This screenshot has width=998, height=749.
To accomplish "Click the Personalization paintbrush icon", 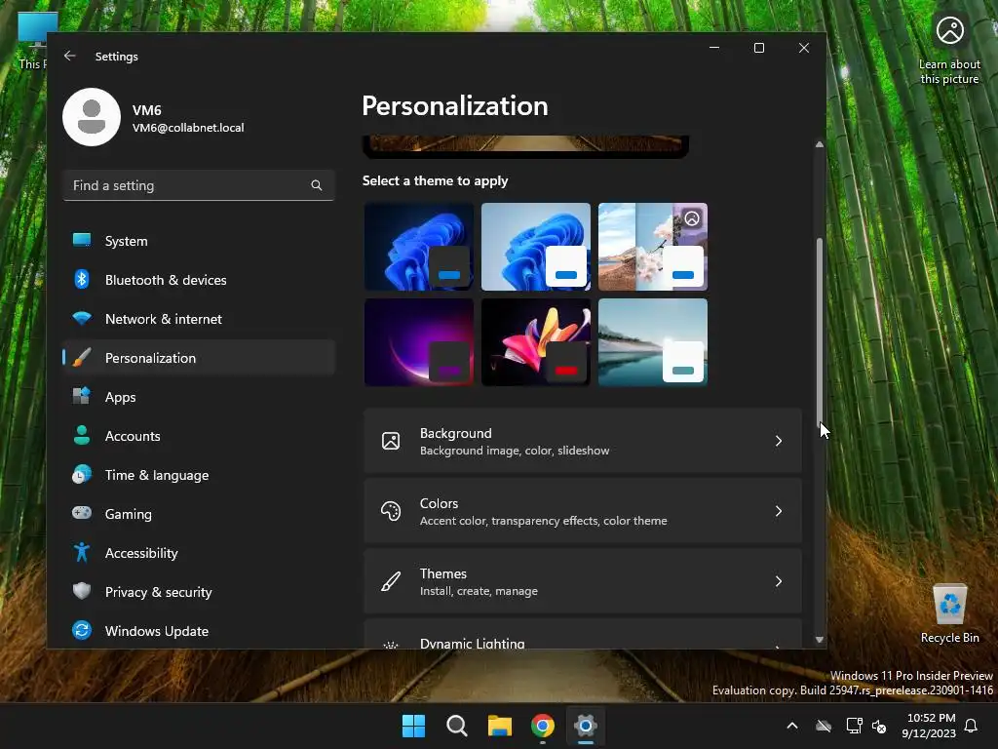I will click(82, 357).
